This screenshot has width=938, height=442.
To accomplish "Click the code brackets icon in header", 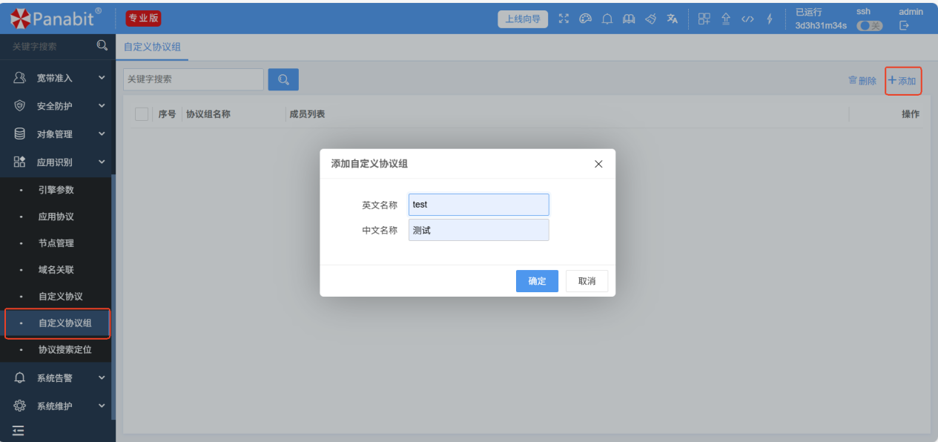I will click(x=747, y=19).
